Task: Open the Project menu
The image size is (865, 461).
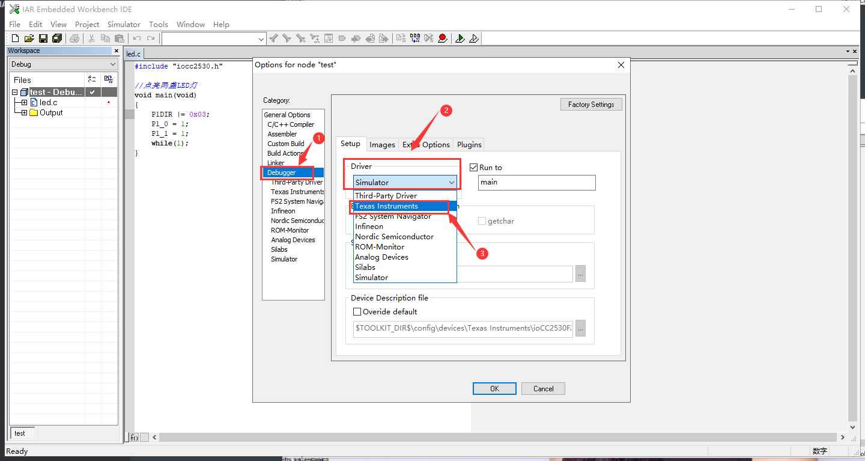Action: [x=87, y=24]
